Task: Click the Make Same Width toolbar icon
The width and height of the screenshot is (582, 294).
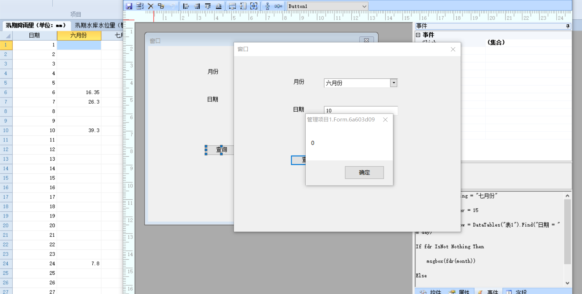Action: 233,6
